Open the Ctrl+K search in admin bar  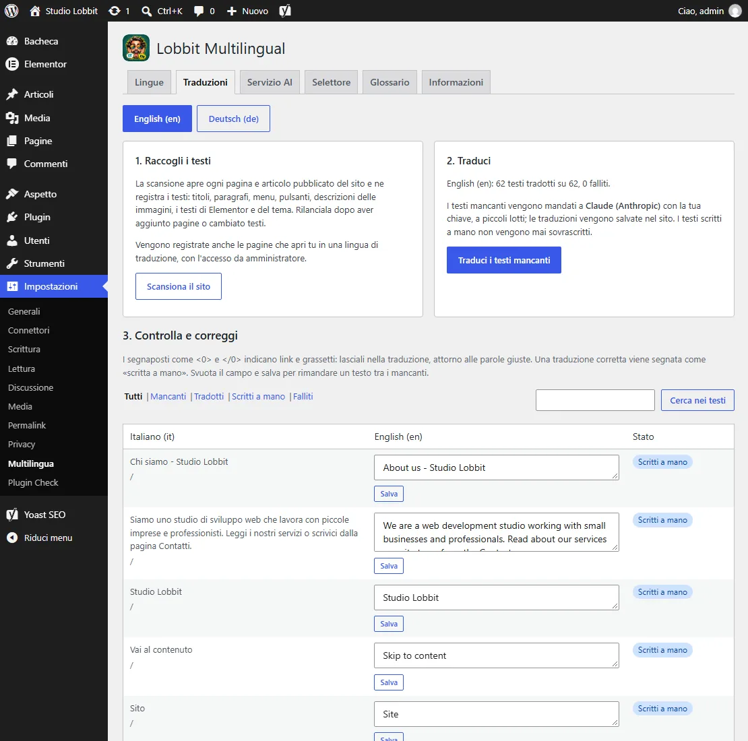point(162,11)
